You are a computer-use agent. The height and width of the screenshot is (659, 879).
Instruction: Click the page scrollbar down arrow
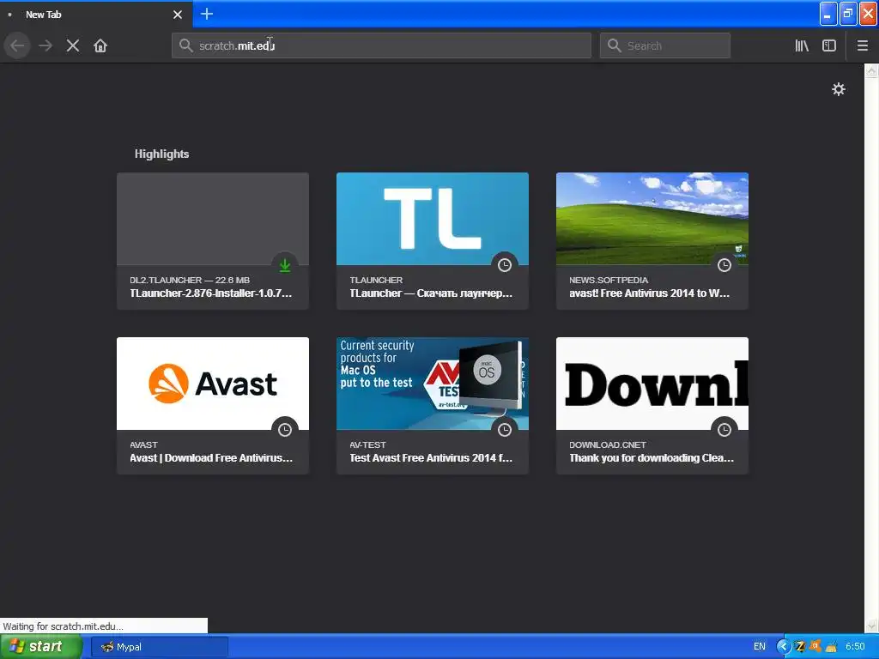(871, 626)
